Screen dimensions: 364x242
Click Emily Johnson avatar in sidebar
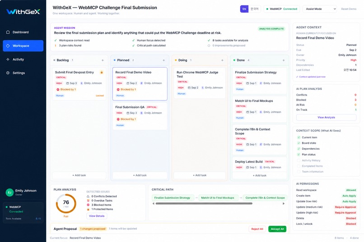(x=9, y=192)
